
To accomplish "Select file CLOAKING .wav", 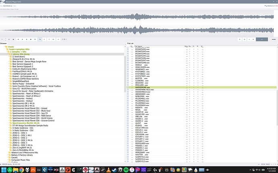I will (142, 81).
